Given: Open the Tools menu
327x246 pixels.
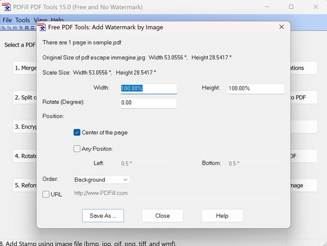Looking at the screenshot, I should (x=23, y=20).
